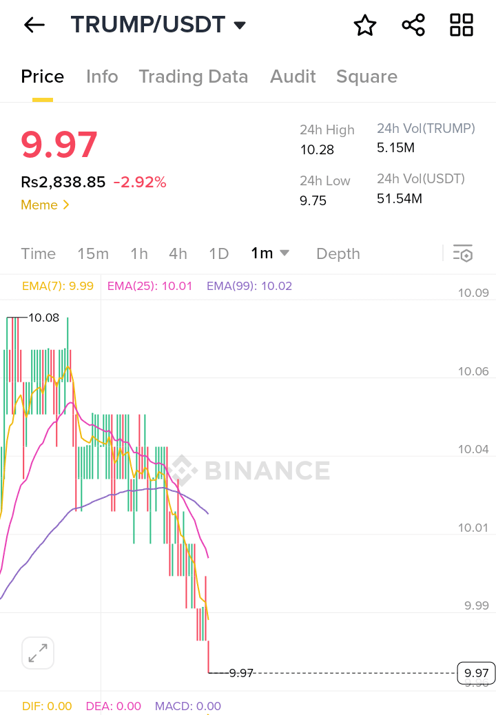The height and width of the screenshot is (715, 496).
Task: Tap the 10.06 price axis label
Action: coord(473,371)
